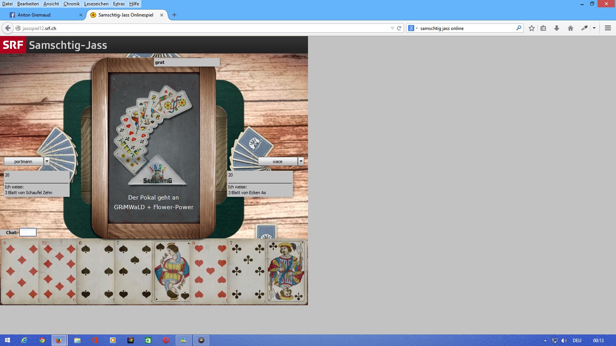Image resolution: width=616 pixels, height=346 pixels.
Task: Click the Chat input field
Action: point(28,232)
